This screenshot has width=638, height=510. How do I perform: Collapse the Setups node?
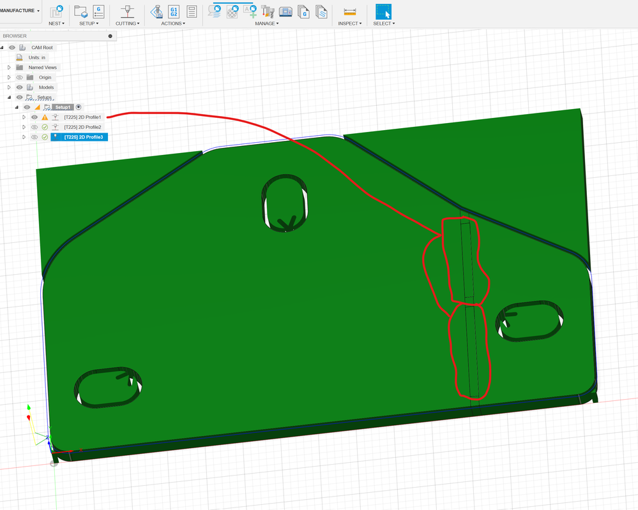click(x=9, y=98)
